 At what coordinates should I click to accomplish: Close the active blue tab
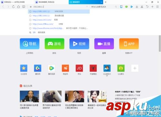(101, 2)
